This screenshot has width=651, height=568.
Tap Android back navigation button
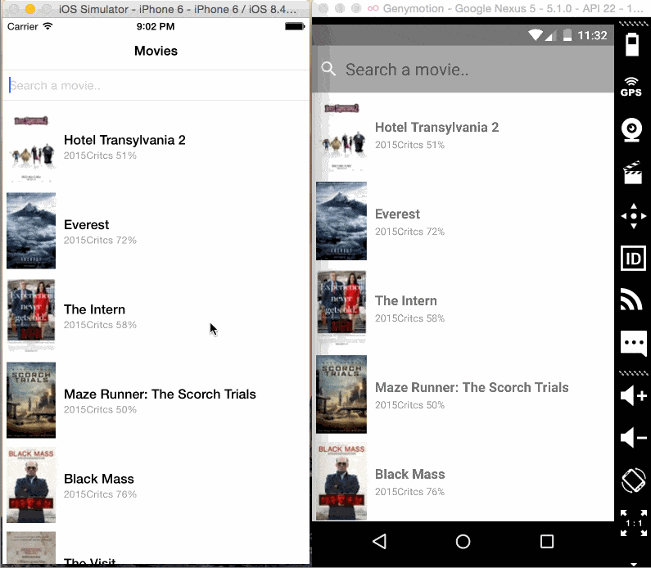pos(379,542)
